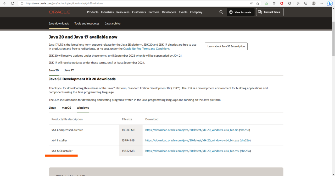Open the Developers navigation menu
The width and height of the screenshot is (335, 176).
pyautogui.click(x=169, y=12)
